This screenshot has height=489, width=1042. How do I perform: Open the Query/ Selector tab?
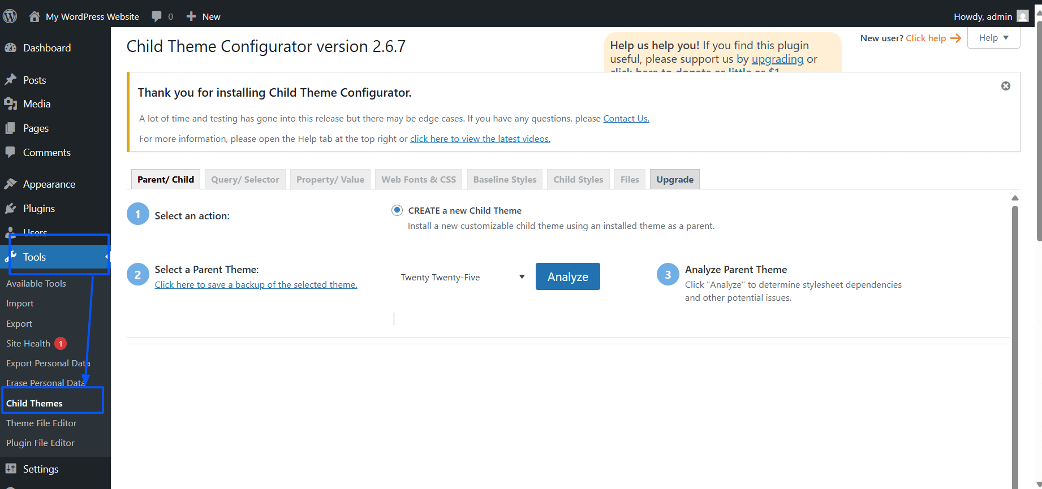(245, 179)
